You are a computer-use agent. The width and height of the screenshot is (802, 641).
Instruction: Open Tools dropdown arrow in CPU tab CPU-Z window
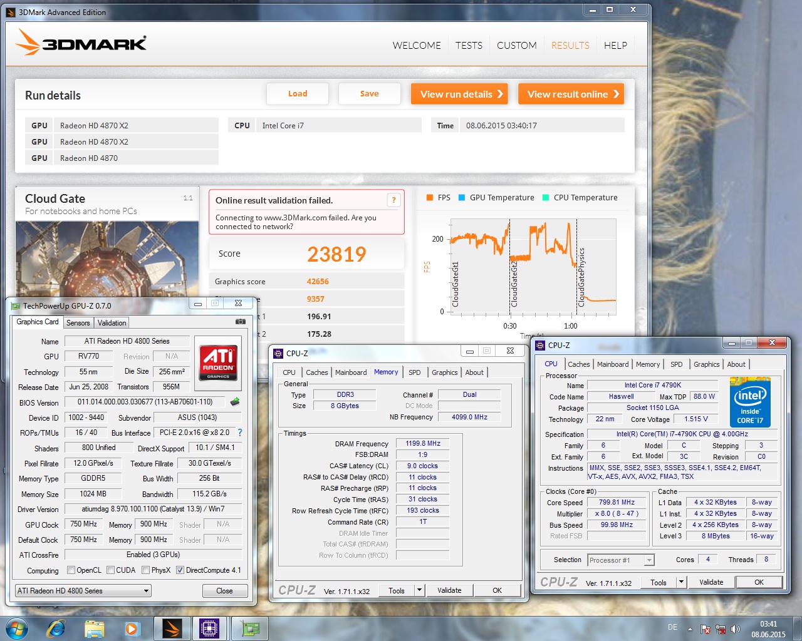point(681,582)
